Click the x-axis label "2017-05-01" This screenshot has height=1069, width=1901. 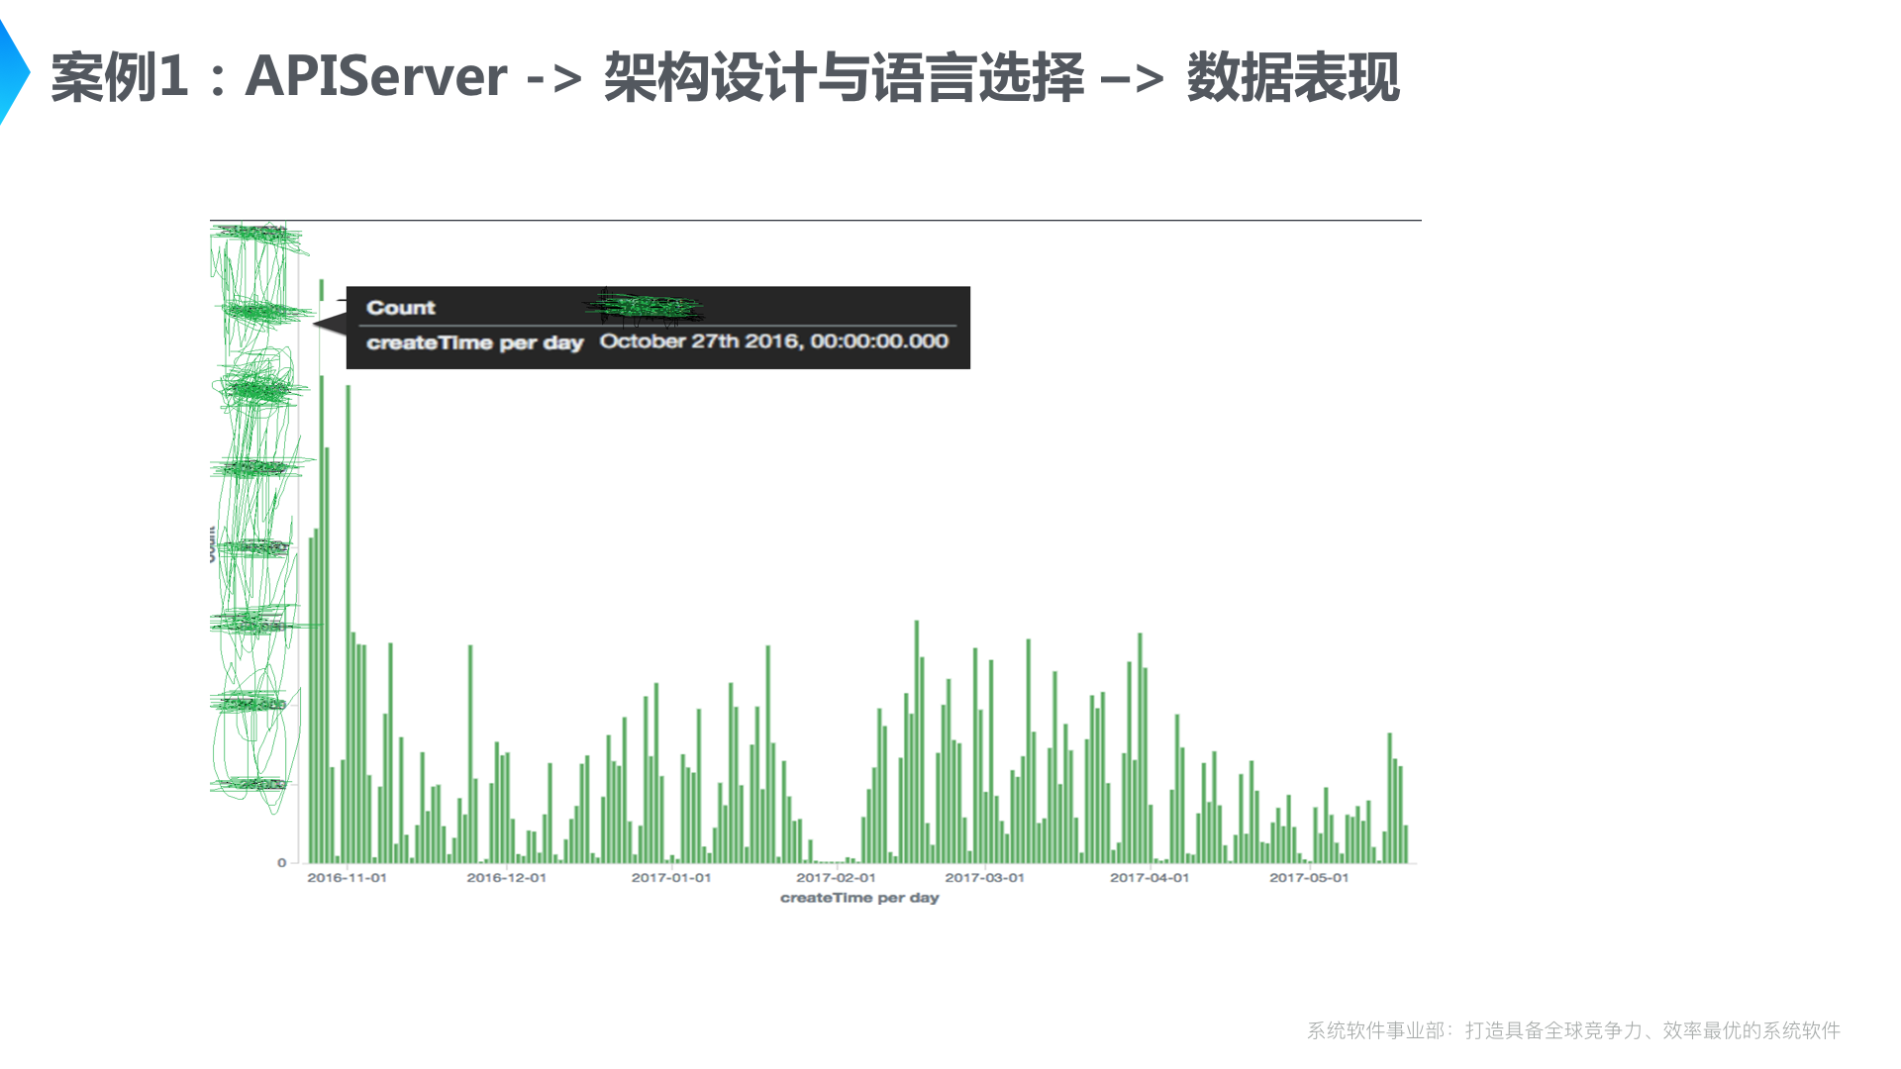pyautogui.click(x=1309, y=878)
